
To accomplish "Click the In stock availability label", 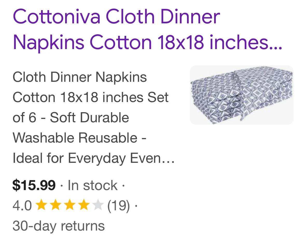I will click(92, 186).
